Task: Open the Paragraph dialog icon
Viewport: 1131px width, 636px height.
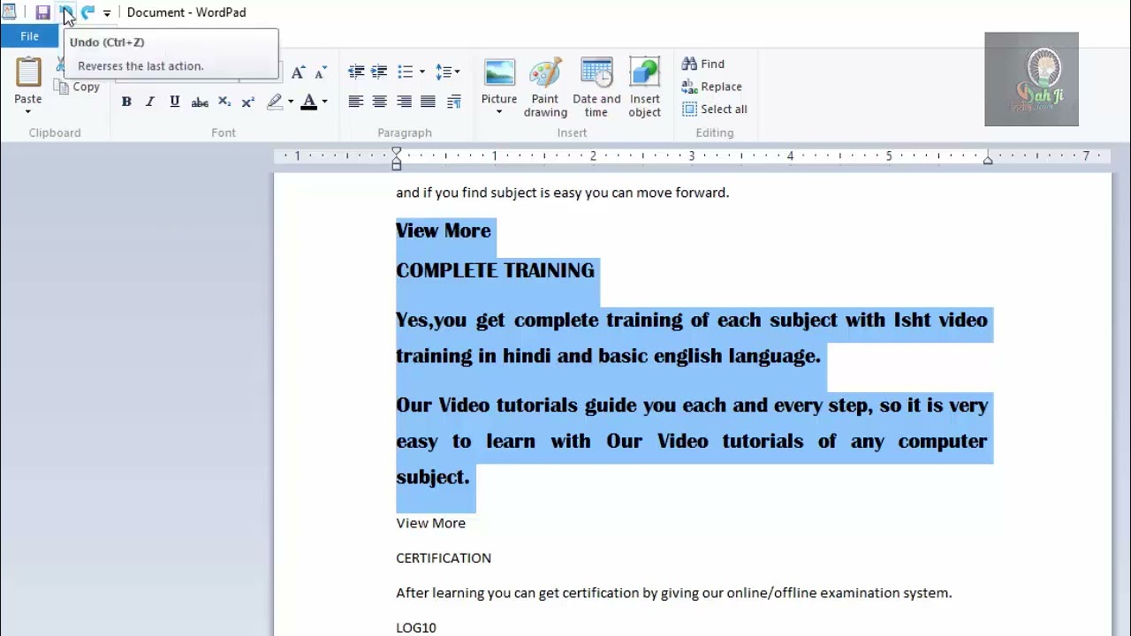Action: pyautogui.click(x=453, y=102)
